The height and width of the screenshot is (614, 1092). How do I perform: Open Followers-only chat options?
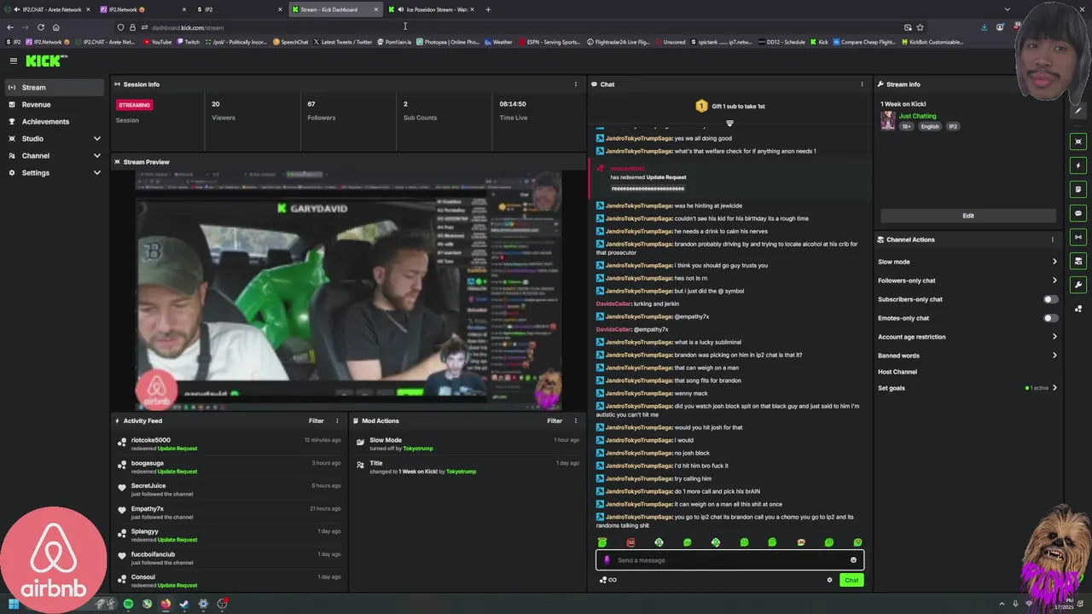click(x=967, y=281)
